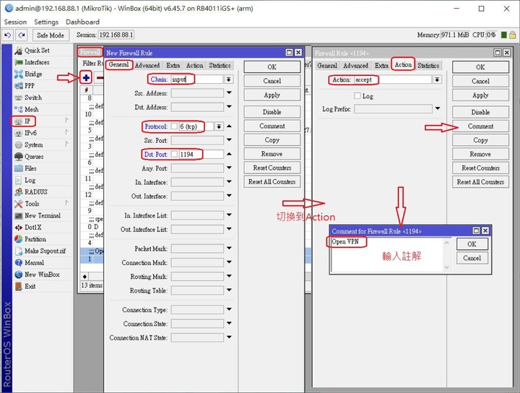Collapse Dst. Port field arrow

tap(229, 154)
